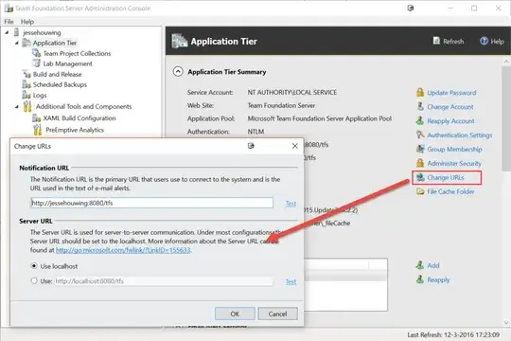Click the main panel vertical scrollbar
This screenshot has height=341, width=511.
tap(506, 117)
